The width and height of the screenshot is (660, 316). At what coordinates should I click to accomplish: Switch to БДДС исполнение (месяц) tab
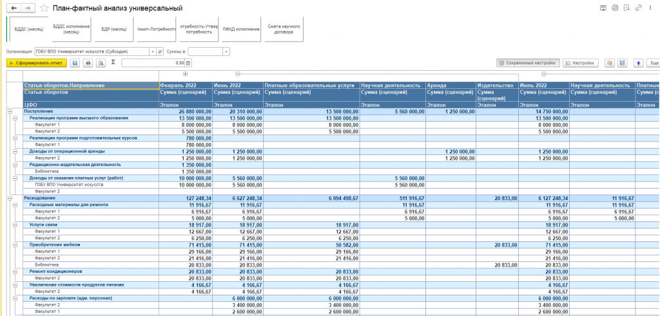click(x=71, y=30)
